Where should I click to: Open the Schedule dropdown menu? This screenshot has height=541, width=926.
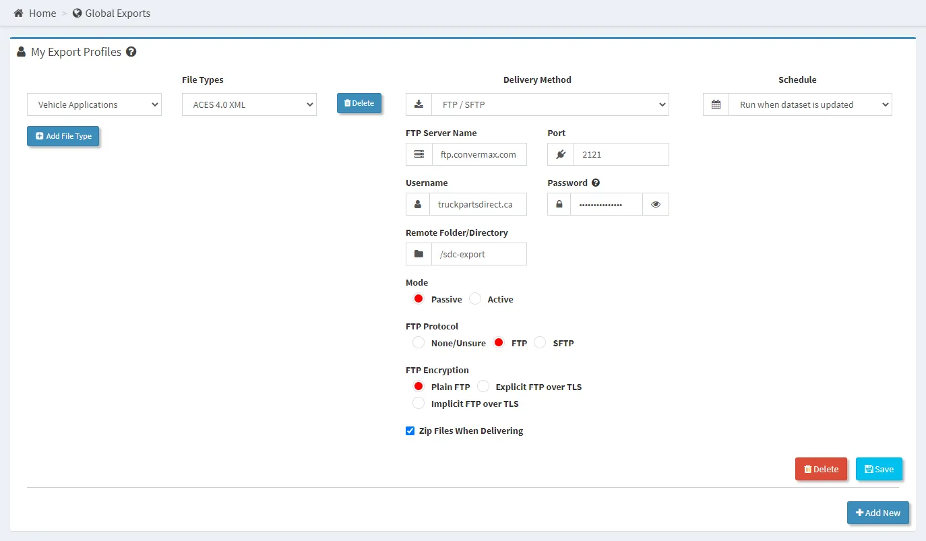coord(809,104)
